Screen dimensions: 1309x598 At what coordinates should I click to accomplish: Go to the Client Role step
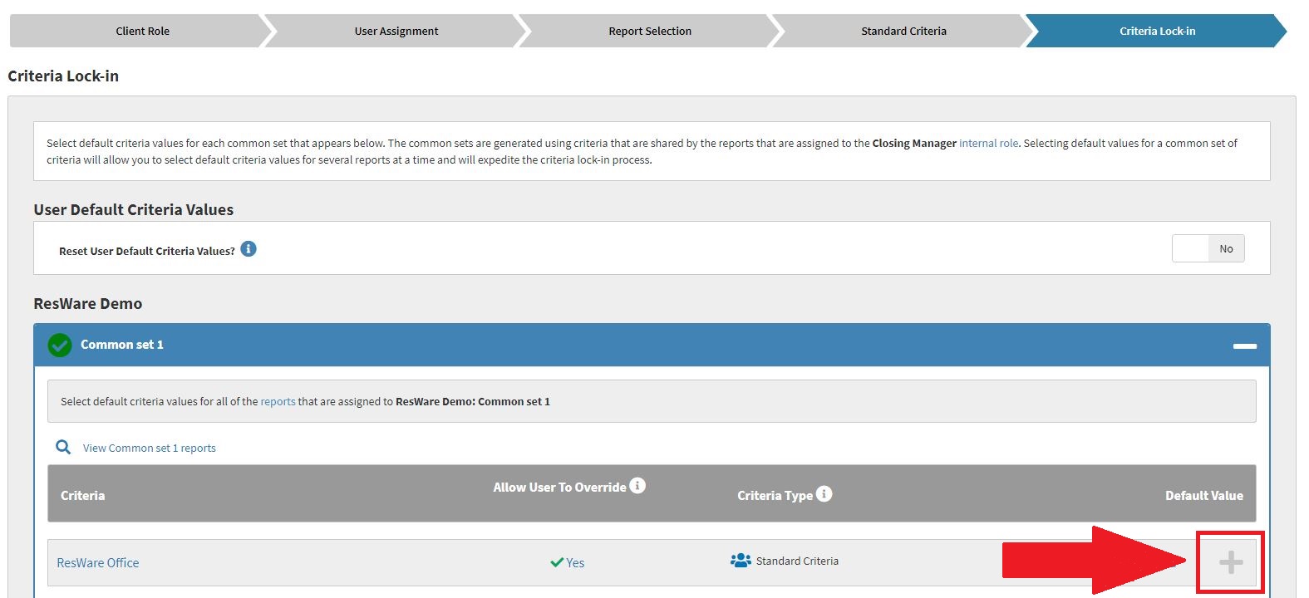click(142, 31)
